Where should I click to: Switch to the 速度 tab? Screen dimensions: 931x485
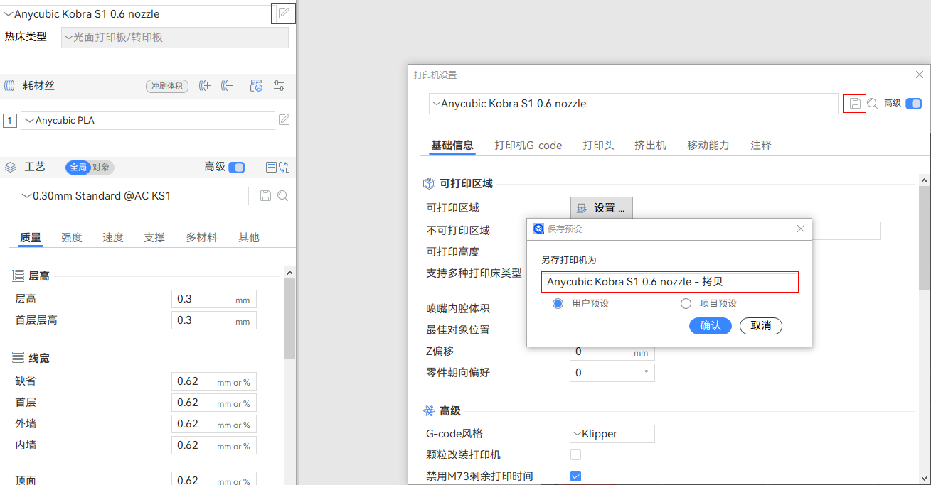click(x=113, y=238)
